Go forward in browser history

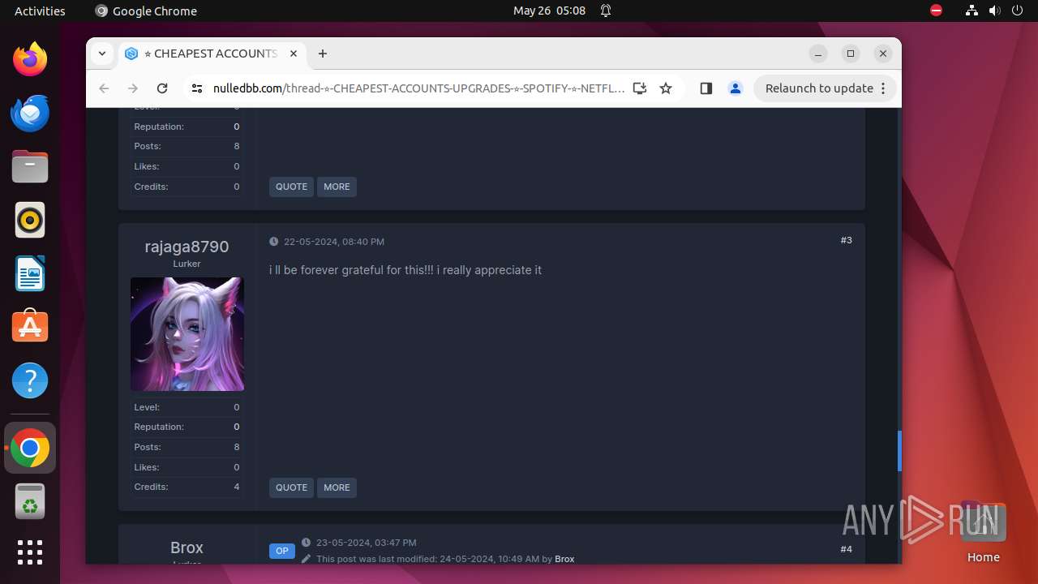[x=133, y=88]
